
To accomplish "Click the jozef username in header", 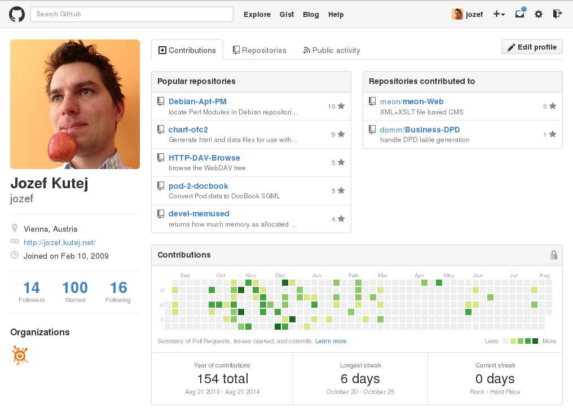I will (x=474, y=15).
